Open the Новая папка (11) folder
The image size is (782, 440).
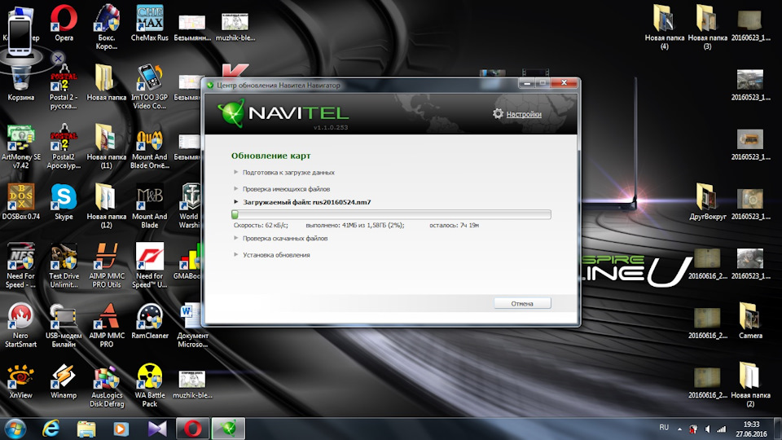[x=106, y=147]
